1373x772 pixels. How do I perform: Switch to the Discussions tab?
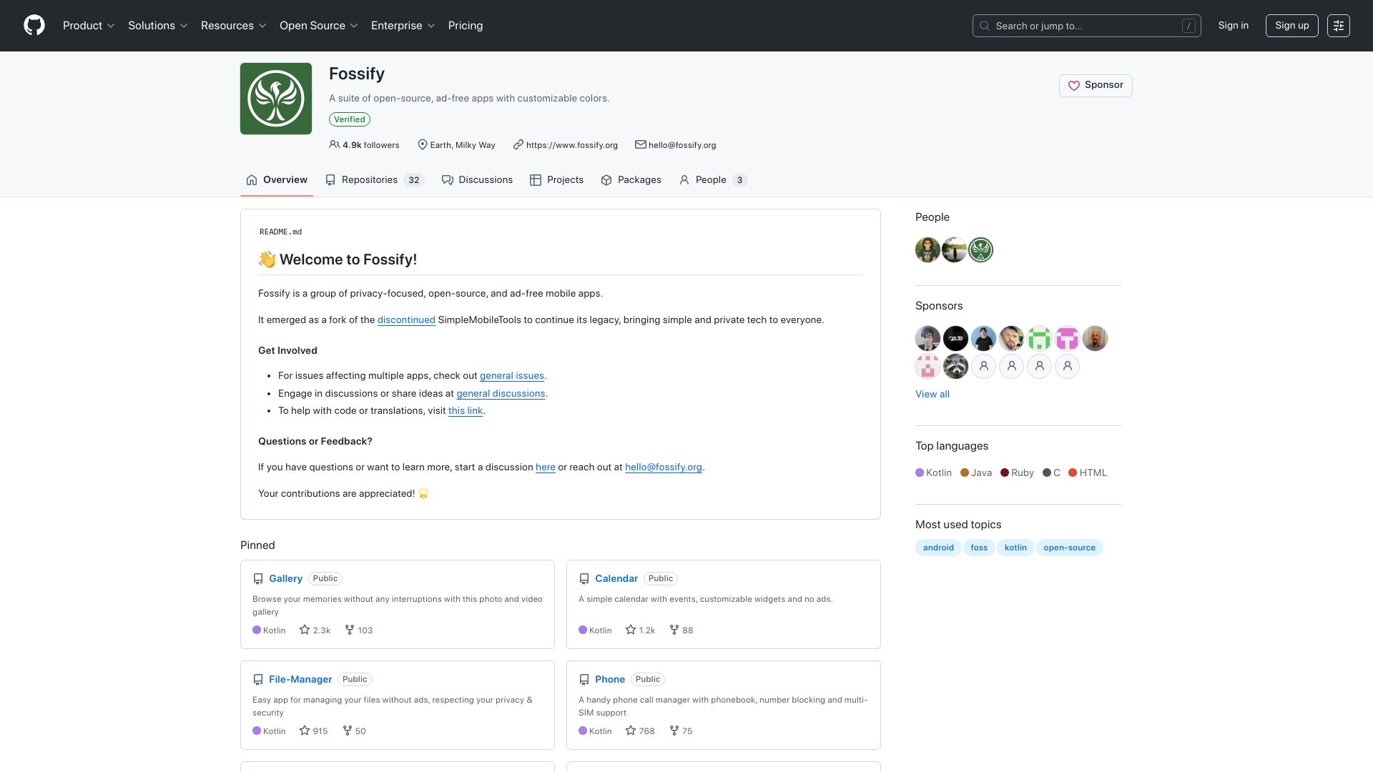click(x=477, y=180)
